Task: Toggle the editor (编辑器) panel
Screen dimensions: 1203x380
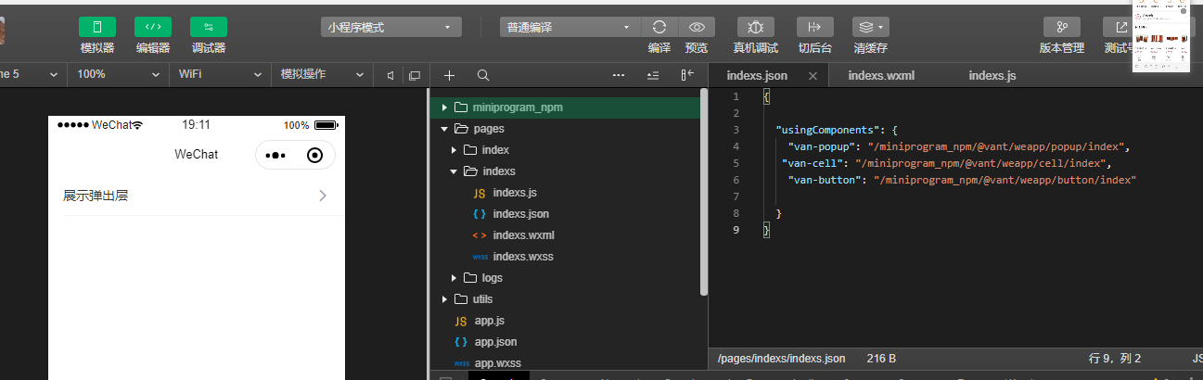Action: click(x=153, y=27)
